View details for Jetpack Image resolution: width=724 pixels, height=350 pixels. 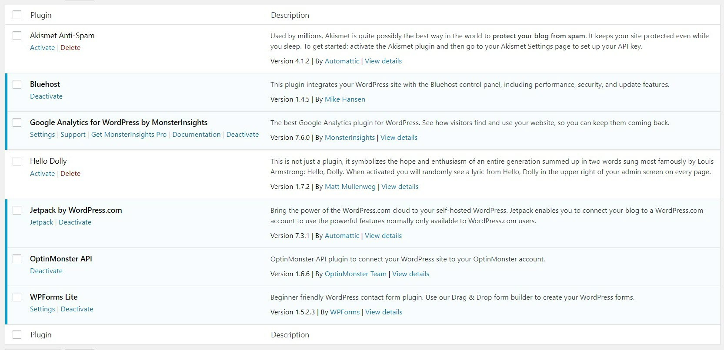pos(383,236)
